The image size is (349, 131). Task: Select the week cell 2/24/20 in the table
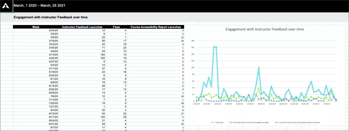53,31
